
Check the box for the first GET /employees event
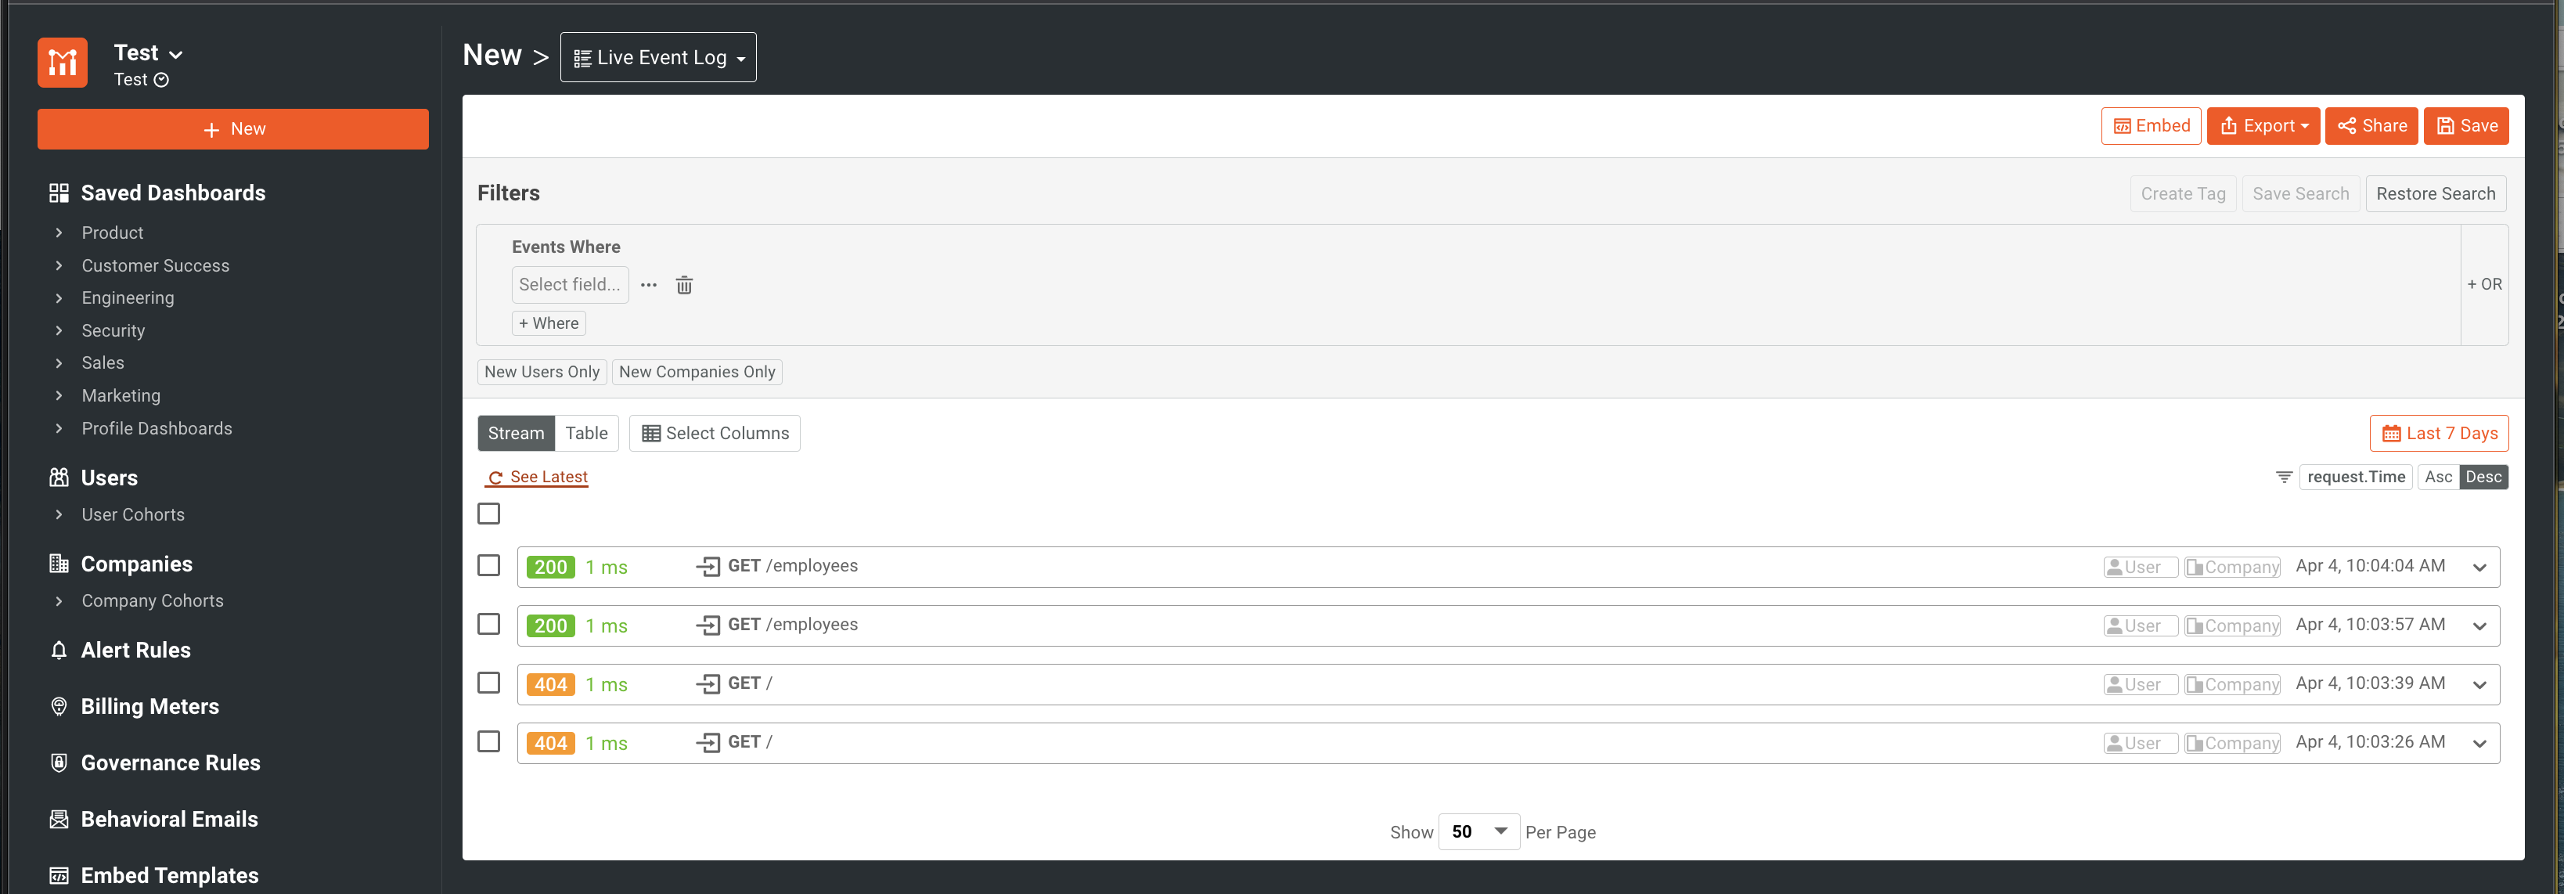[x=488, y=565]
